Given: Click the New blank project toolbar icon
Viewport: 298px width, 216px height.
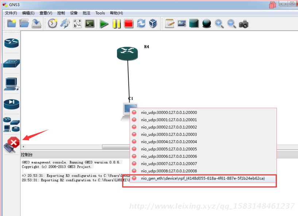Looking at the screenshot, I should click(12, 24).
